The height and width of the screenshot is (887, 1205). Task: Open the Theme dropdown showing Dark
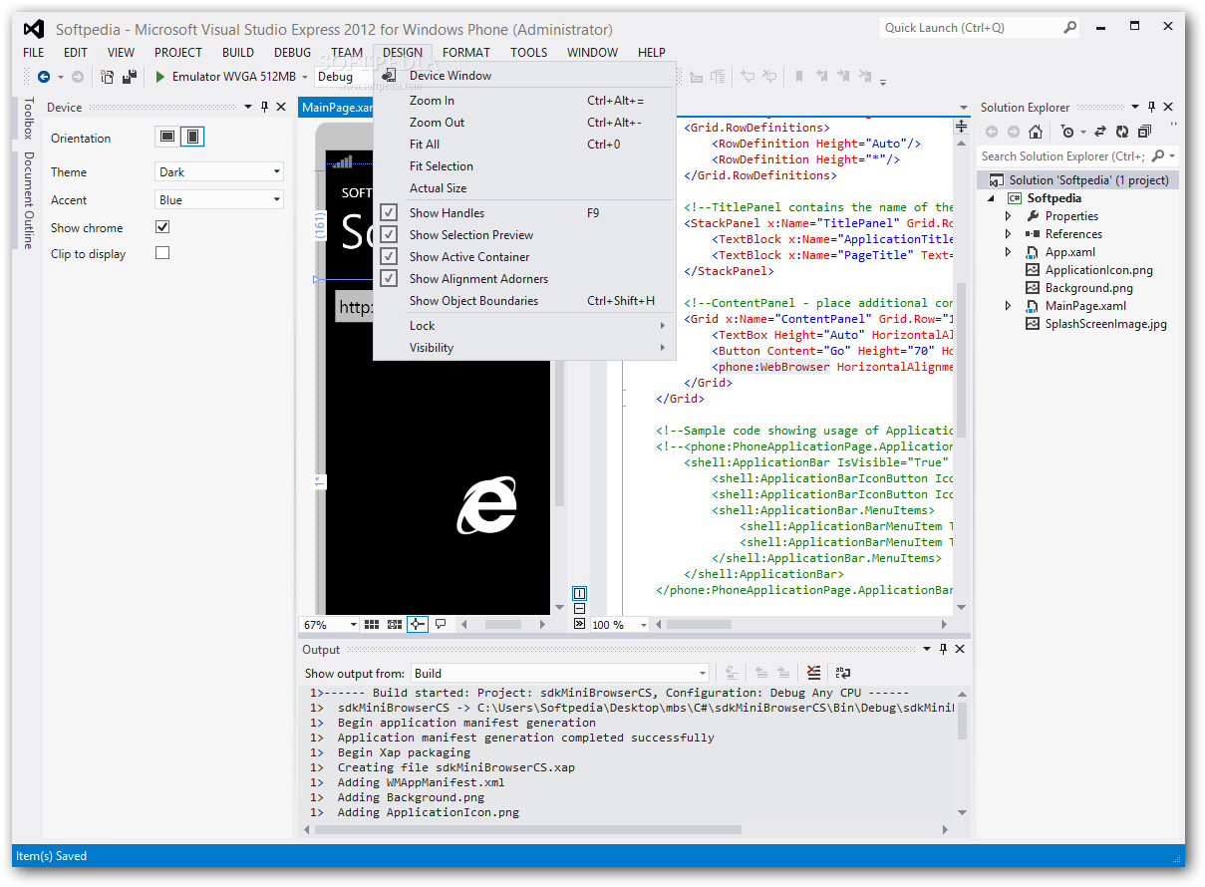(219, 171)
